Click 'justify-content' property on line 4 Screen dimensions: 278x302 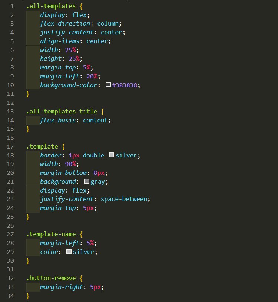(x=67, y=33)
